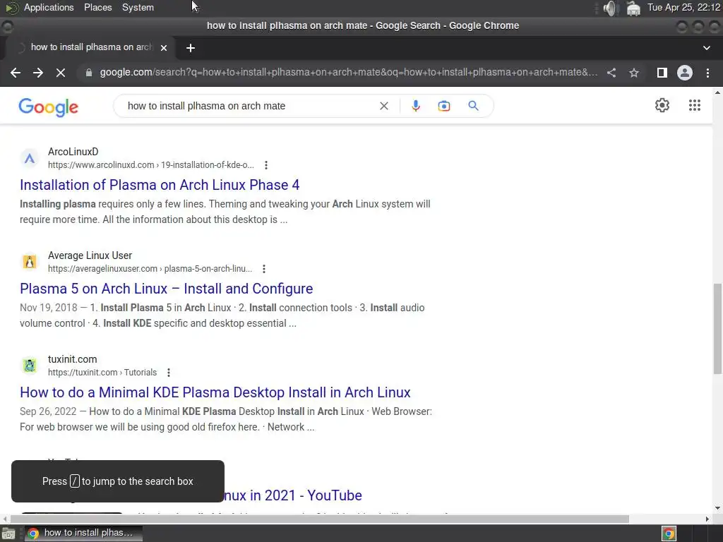Click the Chrome icon in bottom-right panel

point(669,534)
